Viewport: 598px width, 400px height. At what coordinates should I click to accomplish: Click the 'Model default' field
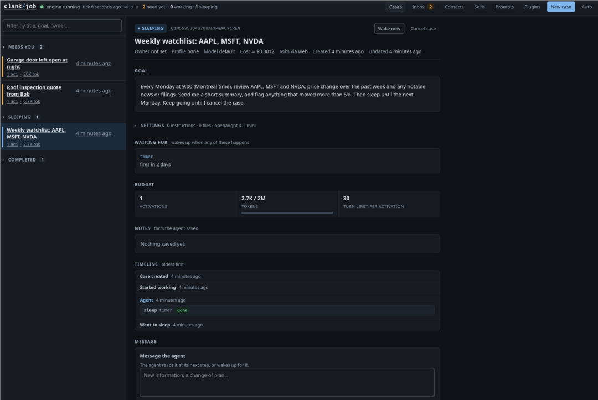[x=219, y=51]
